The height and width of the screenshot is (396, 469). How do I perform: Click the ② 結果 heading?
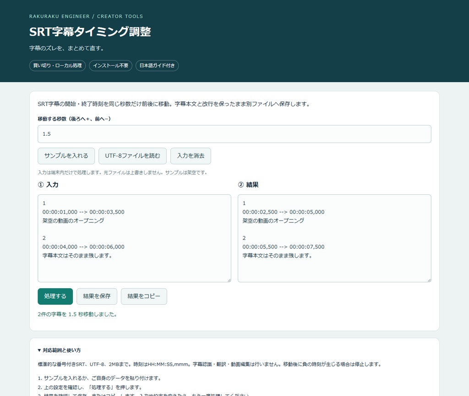click(248, 185)
